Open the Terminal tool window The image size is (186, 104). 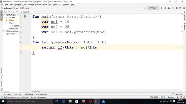(x=29, y=94)
